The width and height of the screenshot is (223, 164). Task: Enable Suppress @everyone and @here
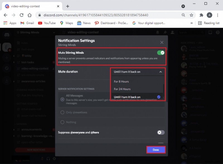[x=161, y=132]
